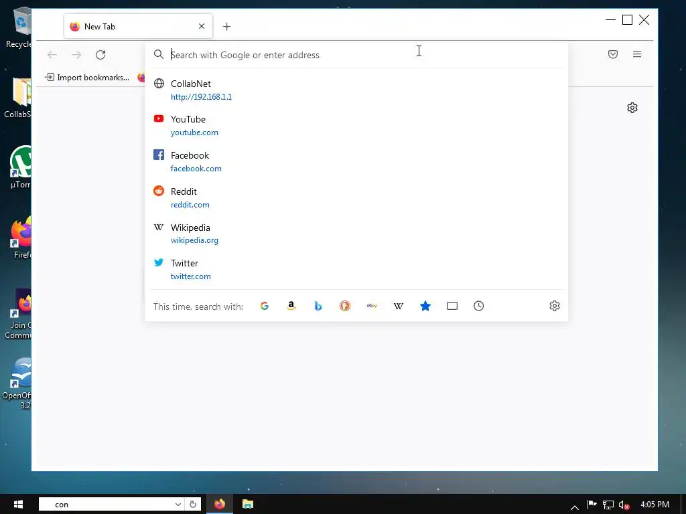Search this time with Google icon
The image size is (686, 514).
[x=264, y=306]
